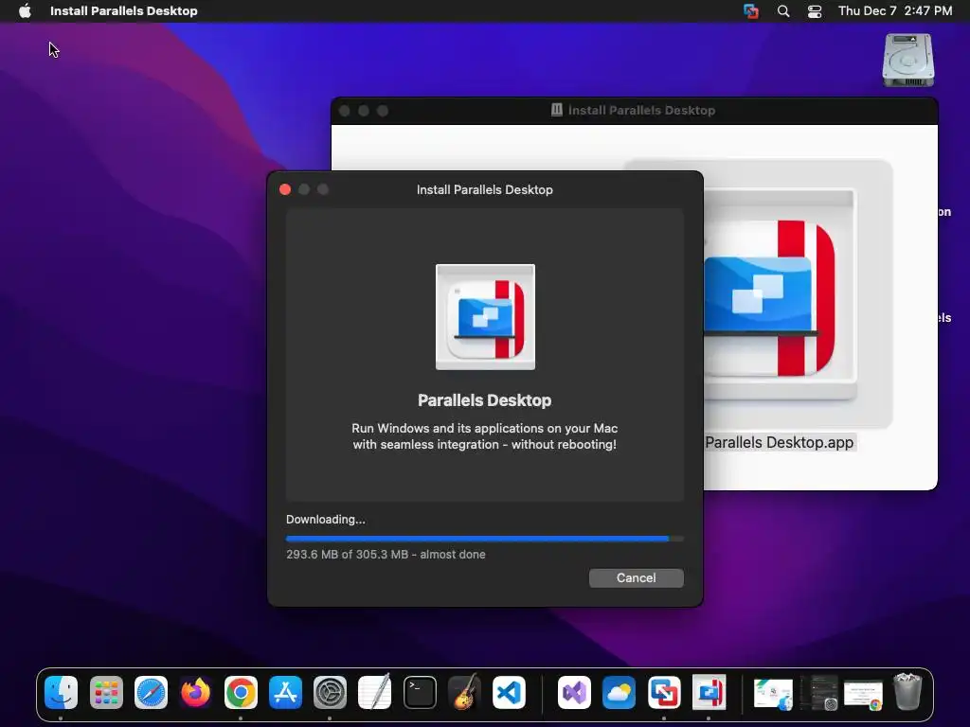Launch Firefox from the Dock
The width and height of the screenshot is (970, 727).
pos(195,692)
